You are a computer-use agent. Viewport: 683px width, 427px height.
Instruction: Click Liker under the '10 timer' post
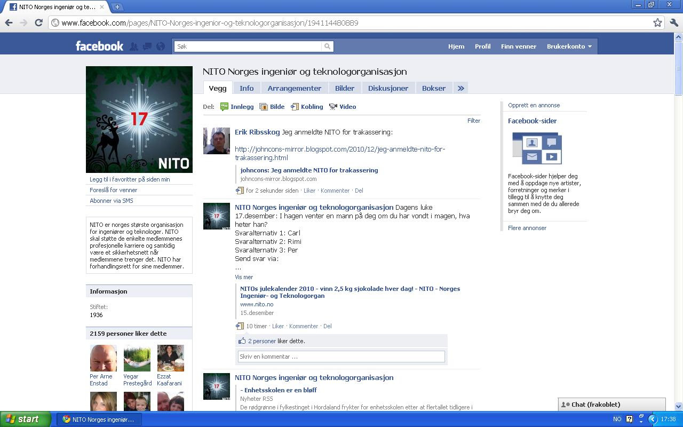[x=278, y=326]
